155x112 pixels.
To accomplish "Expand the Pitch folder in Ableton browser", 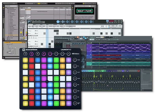I will pos(7,39).
